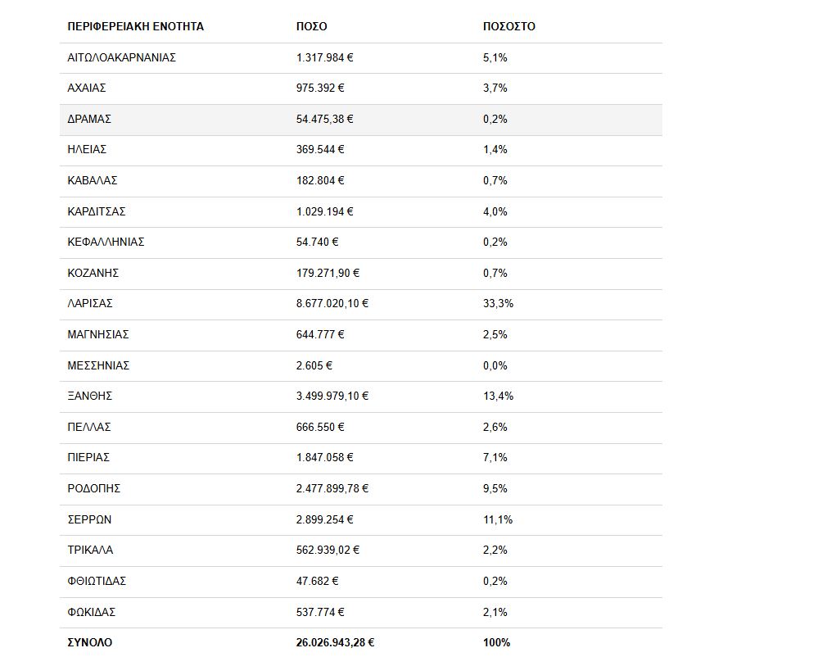Click the ΚΑΡΔΙΤΣΑΣ region cell
The height and width of the screenshot is (657, 827).
coord(97,211)
